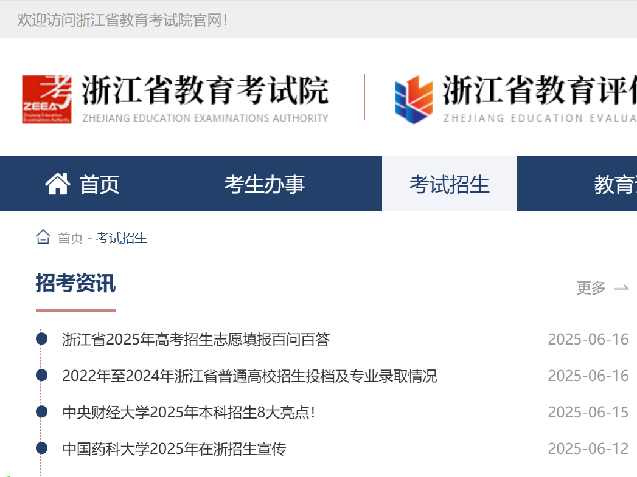Click the breadcrumb house outline icon
Viewport: 637px width, 477px height.
coord(43,237)
